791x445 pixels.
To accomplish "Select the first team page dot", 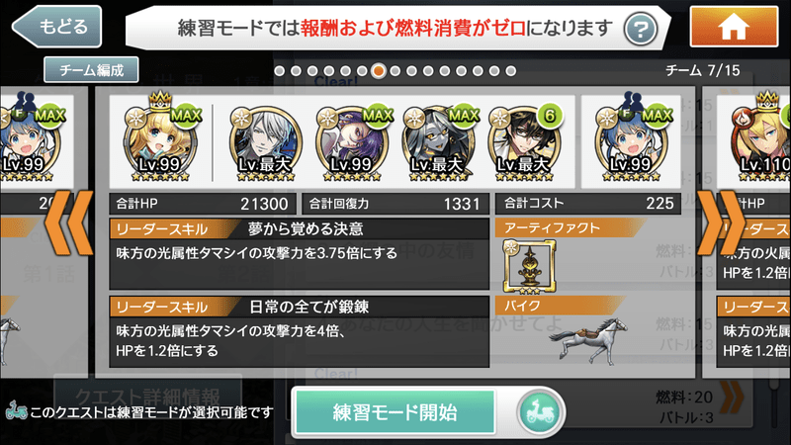I will click(x=280, y=71).
